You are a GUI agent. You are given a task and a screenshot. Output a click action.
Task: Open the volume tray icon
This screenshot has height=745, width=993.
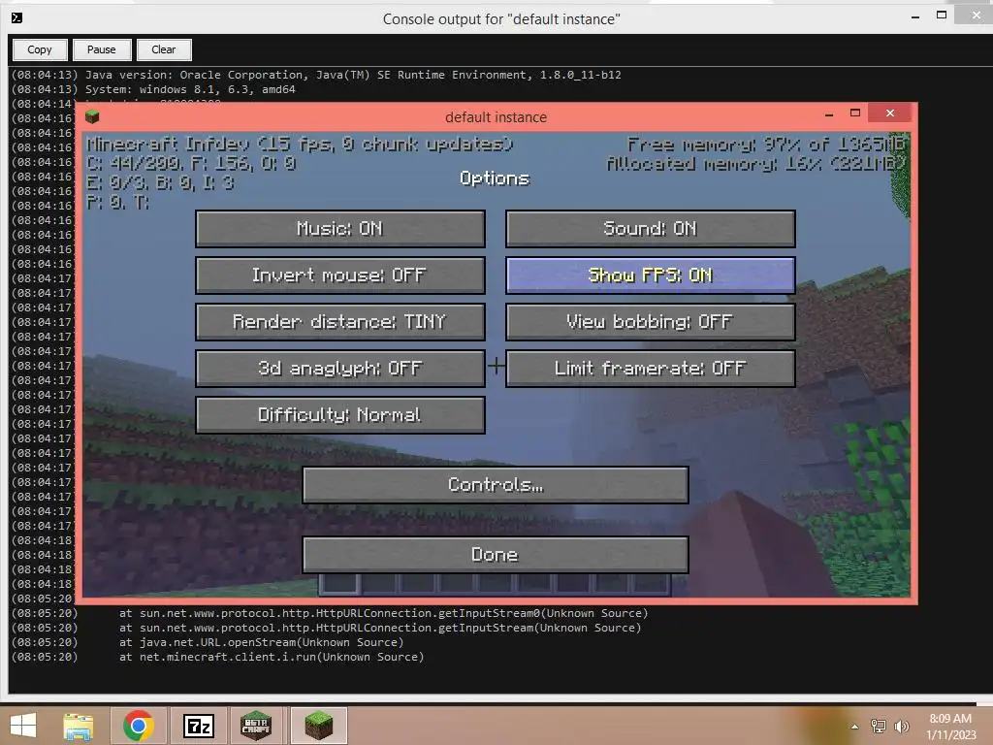tap(902, 727)
